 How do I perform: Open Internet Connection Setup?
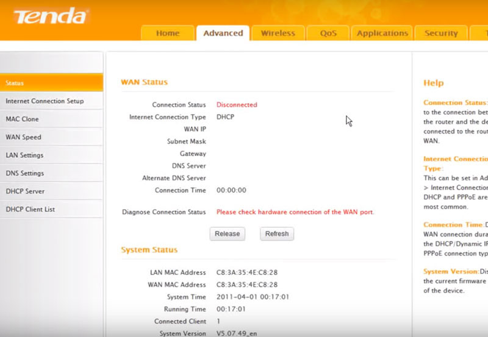(51, 101)
